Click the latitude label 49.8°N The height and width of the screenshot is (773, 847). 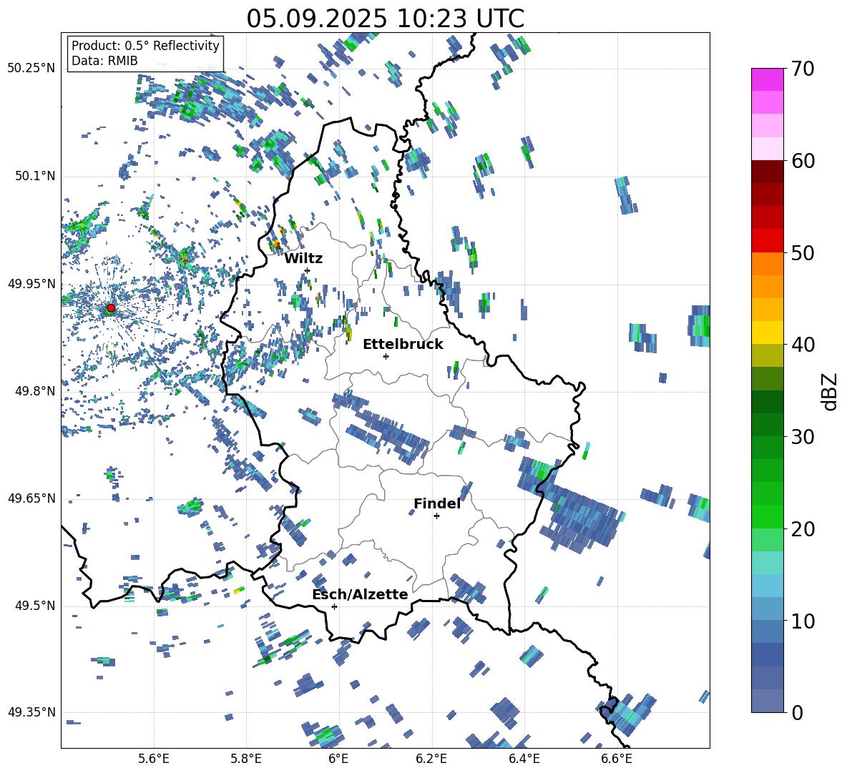pyautogui.click(x=34, y=391)
